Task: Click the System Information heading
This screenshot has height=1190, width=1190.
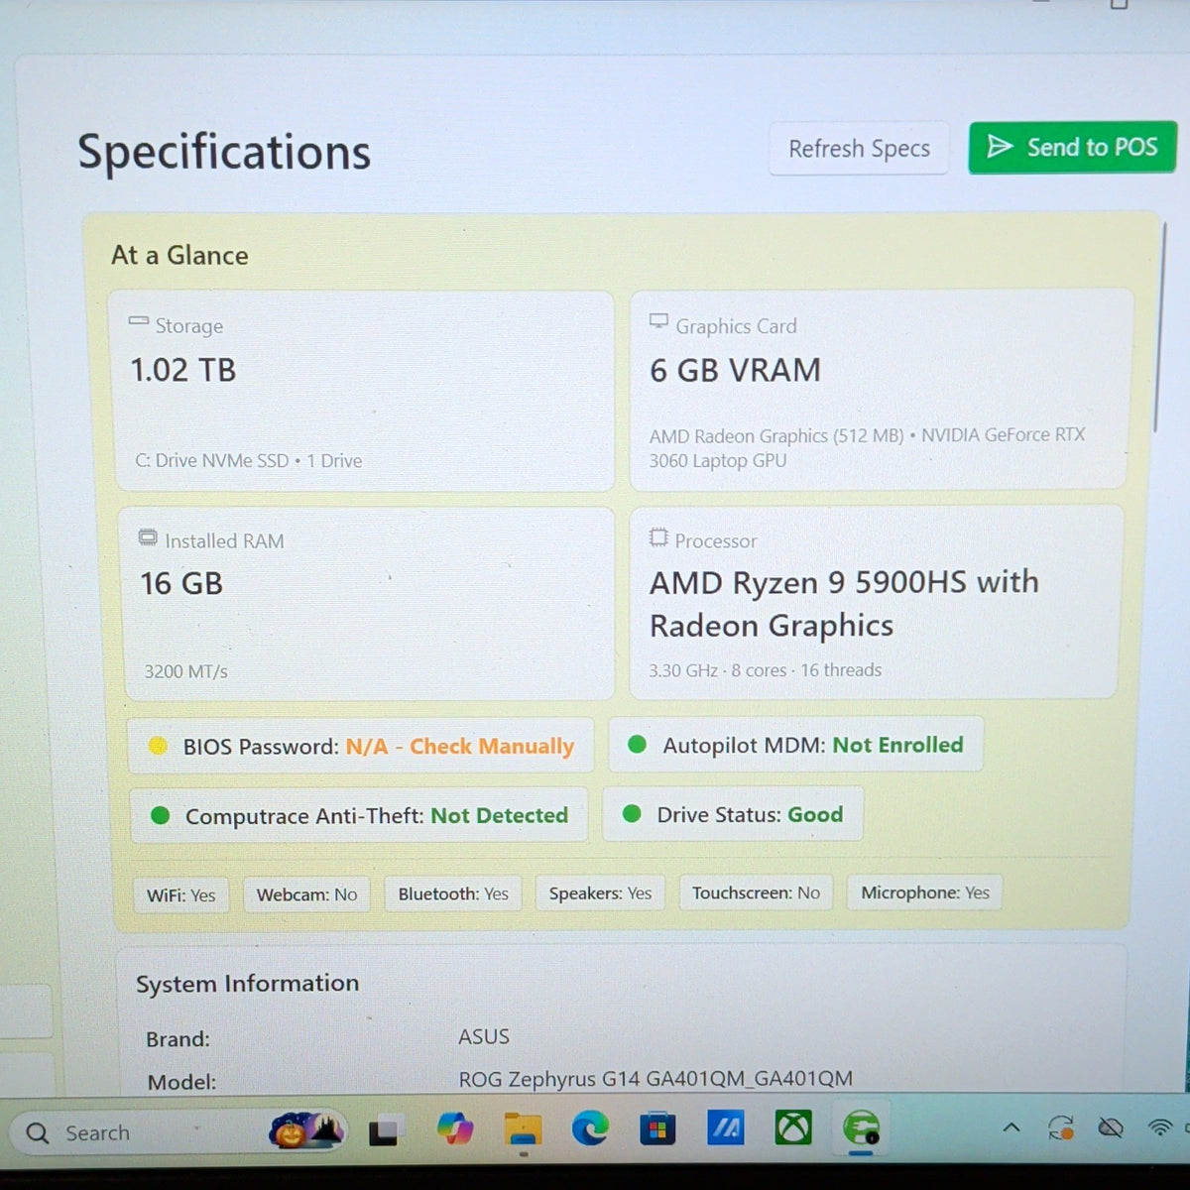Action: point(247,984)
